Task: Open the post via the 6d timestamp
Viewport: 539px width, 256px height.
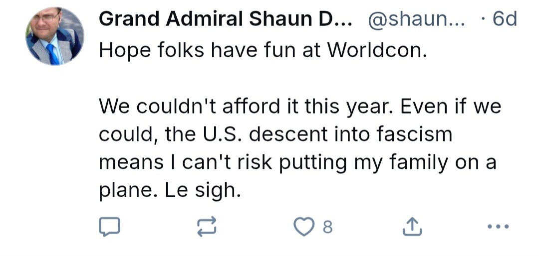Action: 505,19
